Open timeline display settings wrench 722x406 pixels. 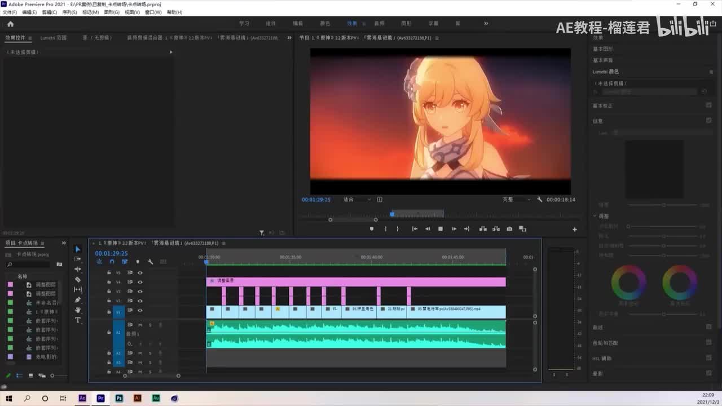pos(151,262)
